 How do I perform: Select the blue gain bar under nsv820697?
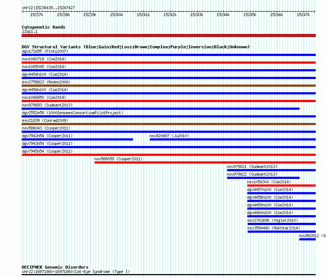[x=233, y=139]
